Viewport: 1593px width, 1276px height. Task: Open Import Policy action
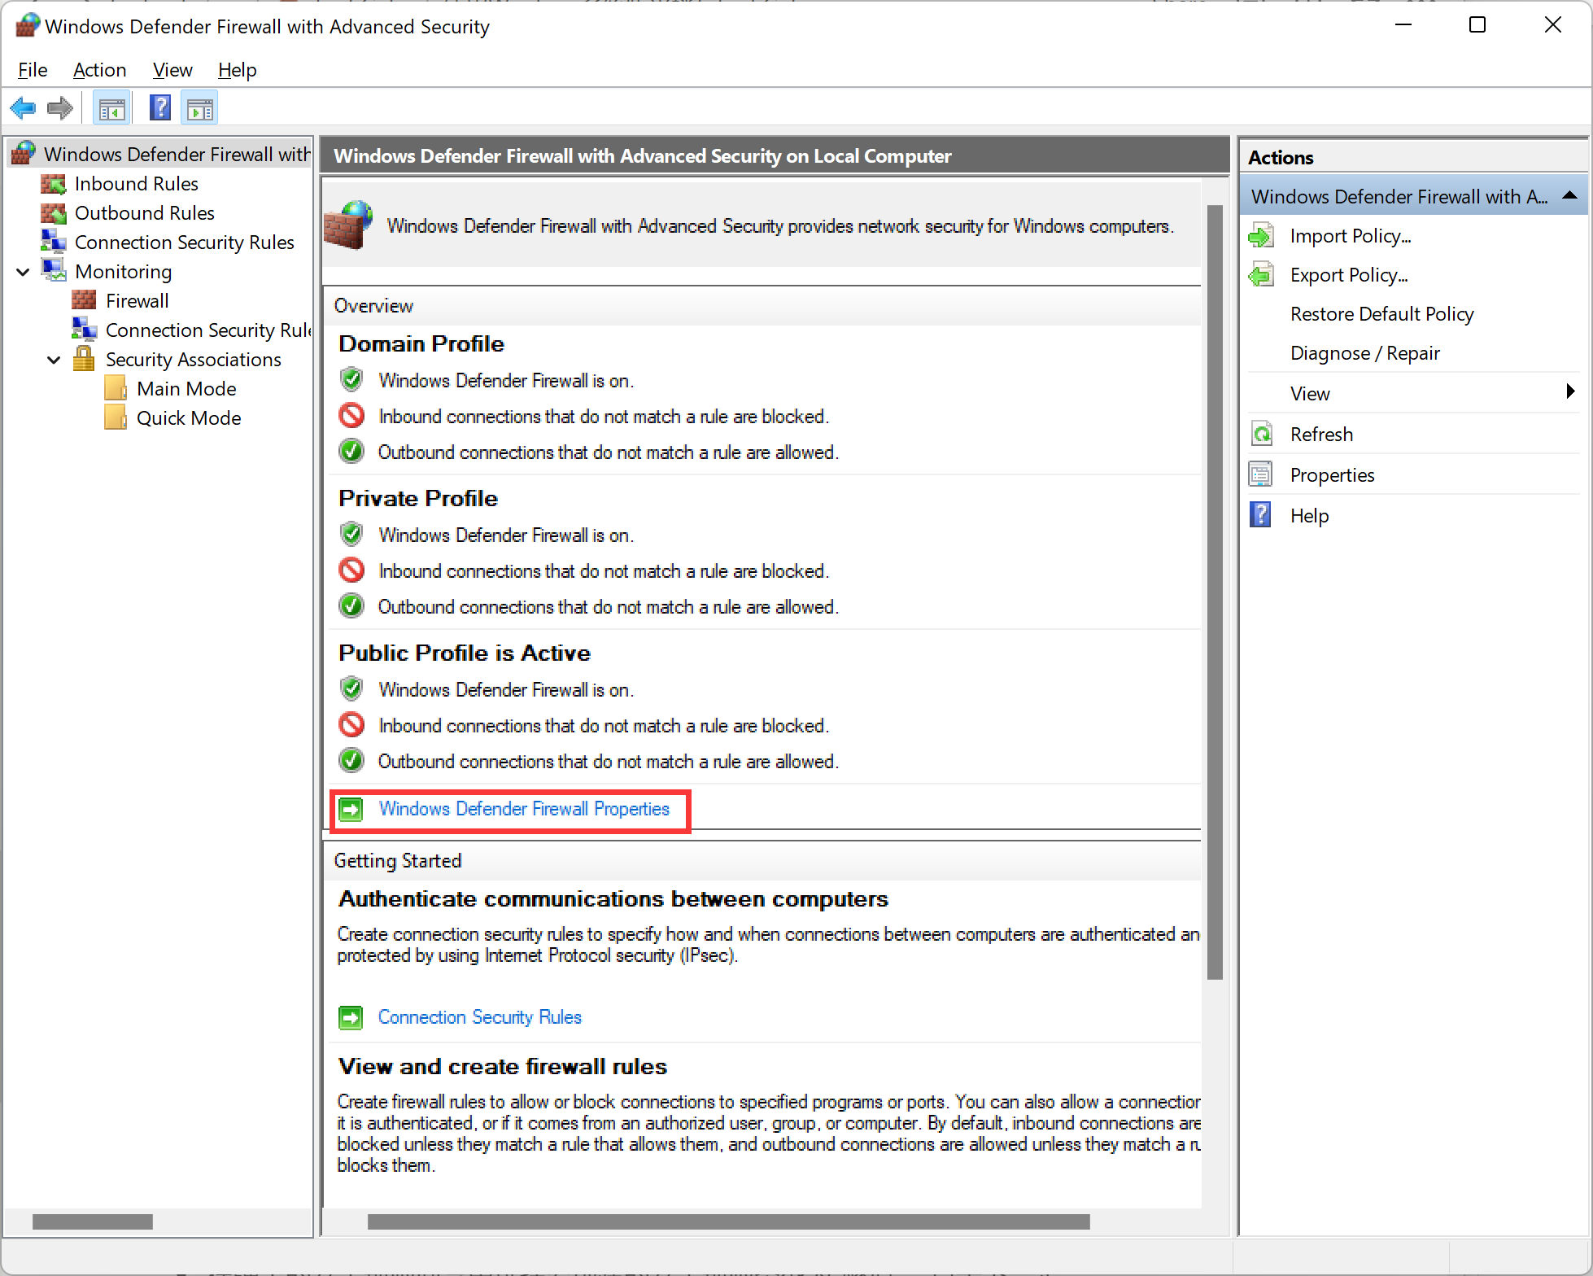1350,236
